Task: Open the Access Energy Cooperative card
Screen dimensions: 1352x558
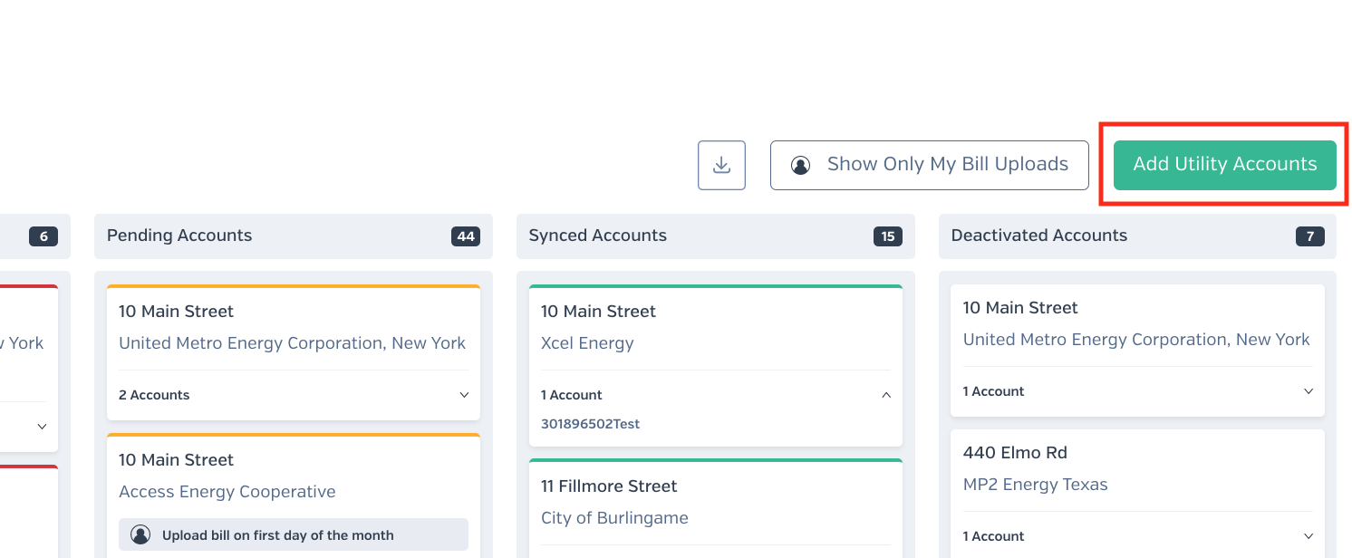Action: (x=294, y=495)
